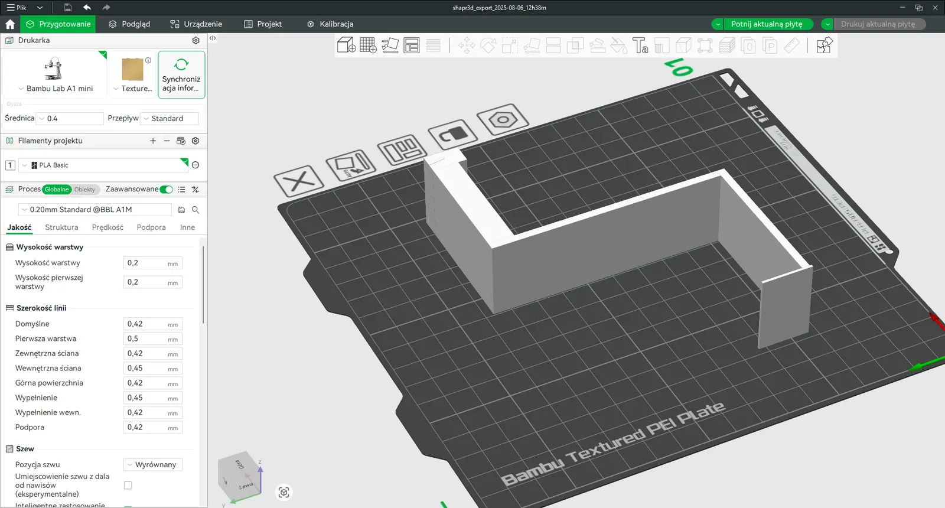Image resolution: width=945 pixels, height=508 pixels.
Task: Enable Umiejscowienie szwu z dala od nawisów checkbox
Action: pyautogui.click(x=128, y=486)
